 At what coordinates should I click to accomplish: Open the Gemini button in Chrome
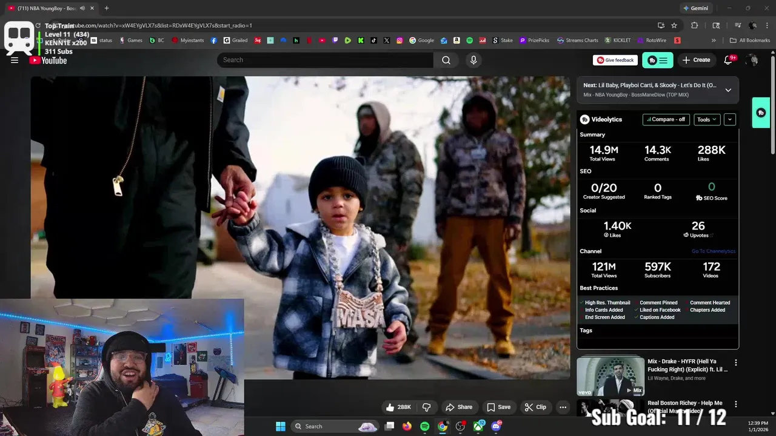(695, 8)
